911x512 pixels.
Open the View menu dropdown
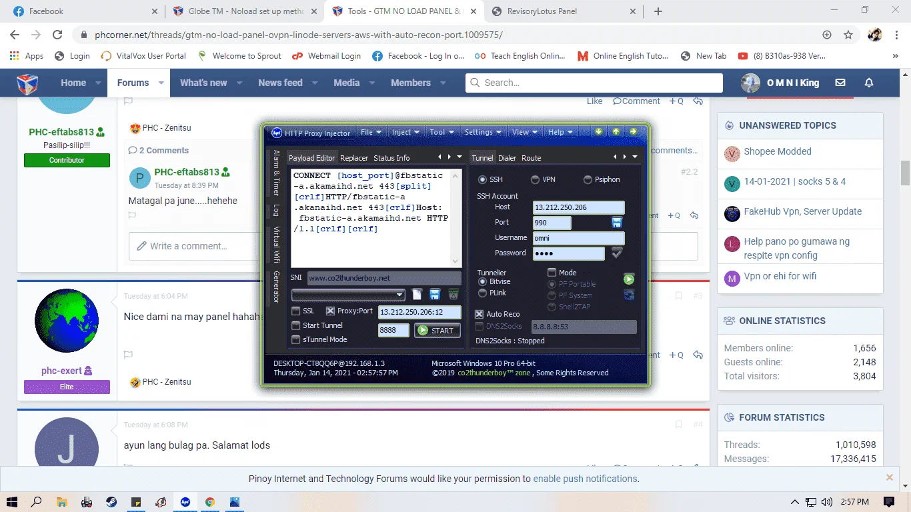[x=526, y=132]
